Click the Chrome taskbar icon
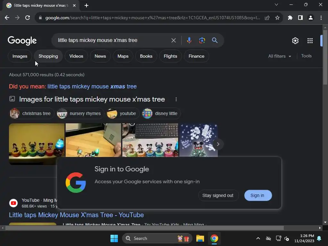Image resolution: width=328 pixels, height=246 pixels. (214, 238)
